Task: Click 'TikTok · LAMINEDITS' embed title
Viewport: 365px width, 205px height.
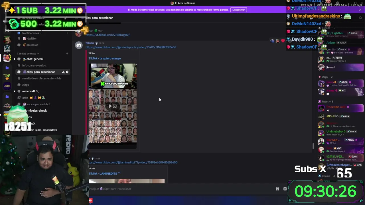Action: tap(105, 173)
